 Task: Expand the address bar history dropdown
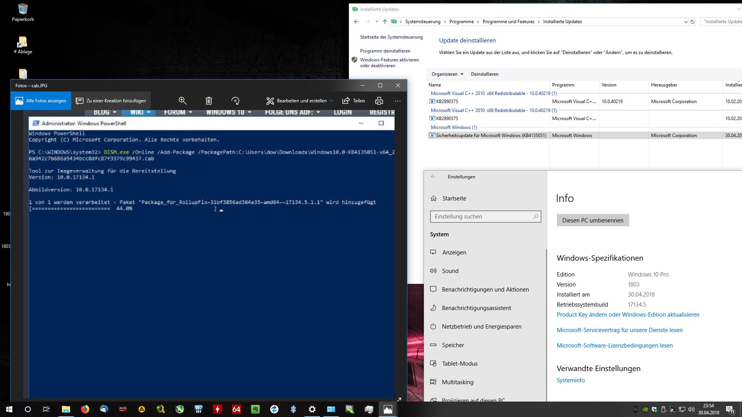pos(686,22)
